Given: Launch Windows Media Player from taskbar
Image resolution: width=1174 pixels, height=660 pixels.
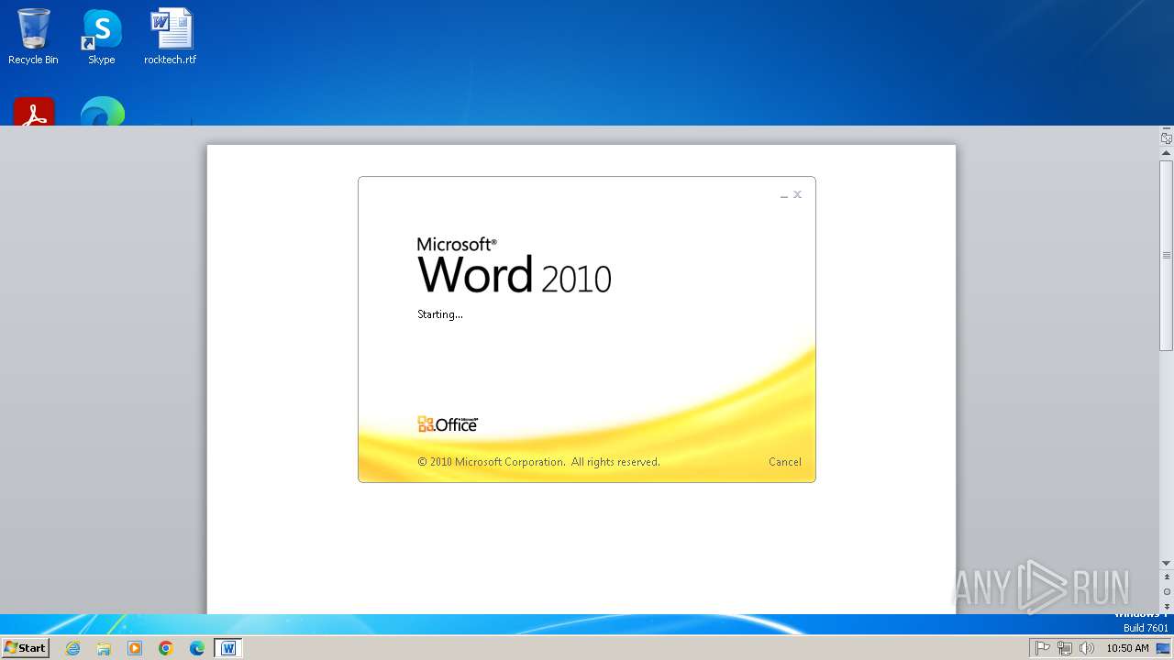Looking at the screenshot, I should coord(135,648).
